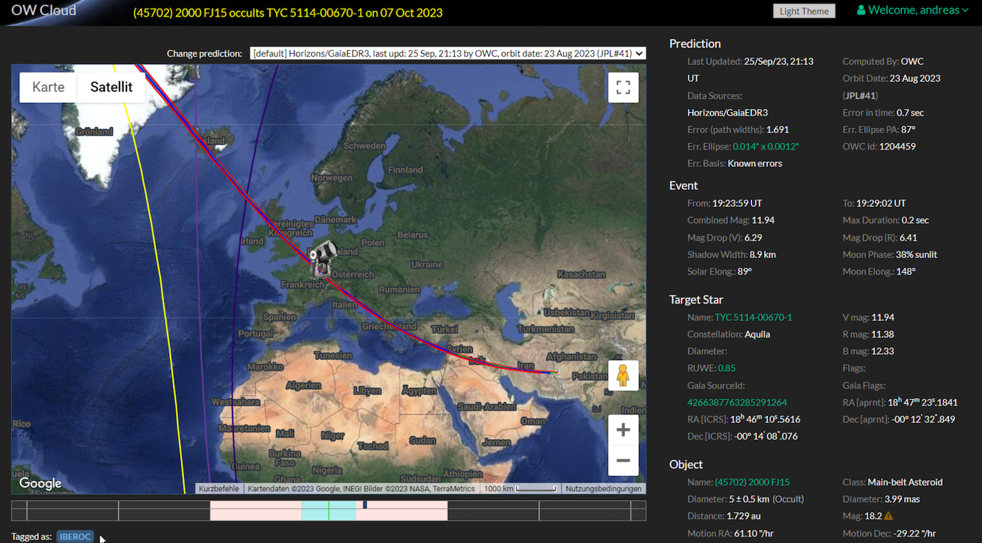The height and width of the screenshot is (543, 982).
Task: Open Kurzbefehle keyboard shortcuts
Action: 219,488
